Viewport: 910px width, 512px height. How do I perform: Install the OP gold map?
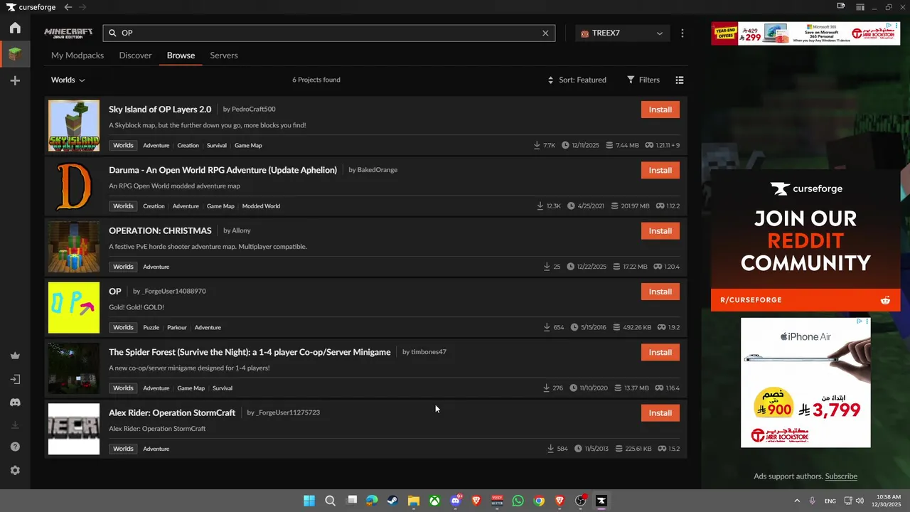pyautogui.click(x=660, y=292)
